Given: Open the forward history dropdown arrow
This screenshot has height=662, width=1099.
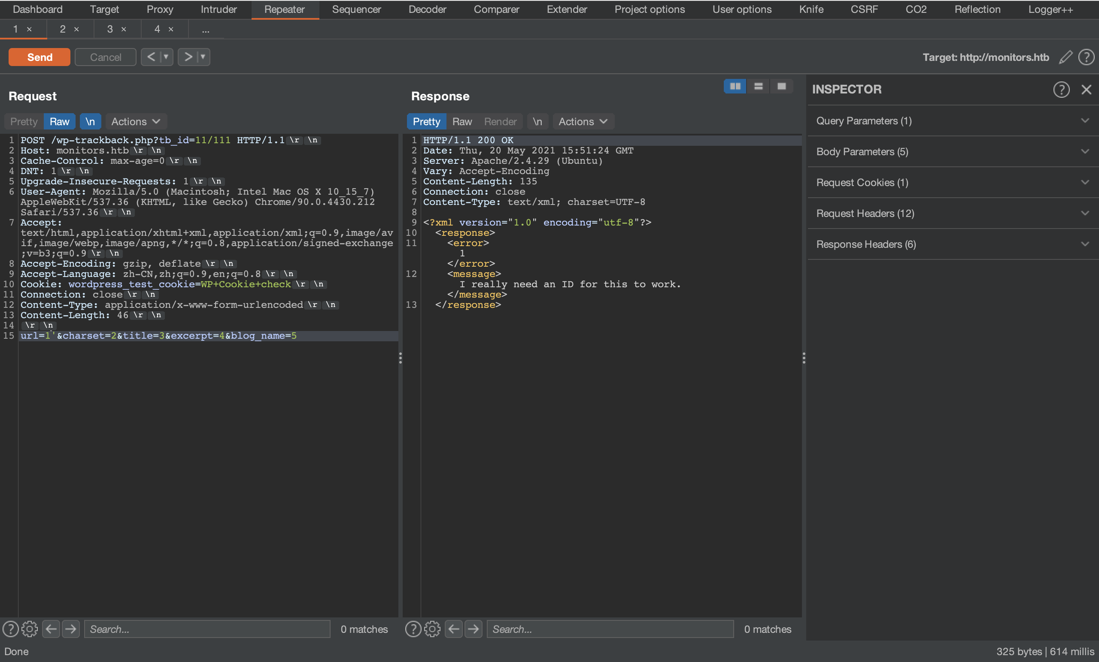Looking at the screenshot, I should (203, 57).
